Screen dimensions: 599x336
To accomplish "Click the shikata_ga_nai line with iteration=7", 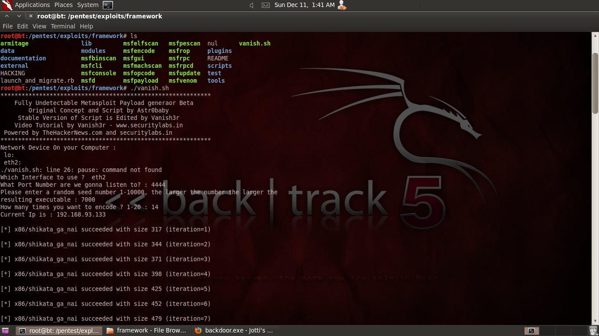I will pos(106,318).
